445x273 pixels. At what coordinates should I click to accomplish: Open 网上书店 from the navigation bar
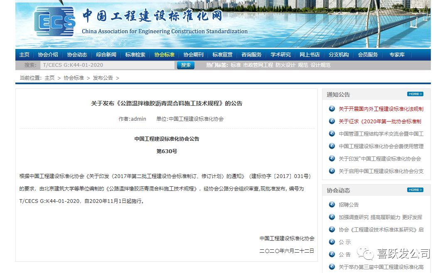point(310,55)
